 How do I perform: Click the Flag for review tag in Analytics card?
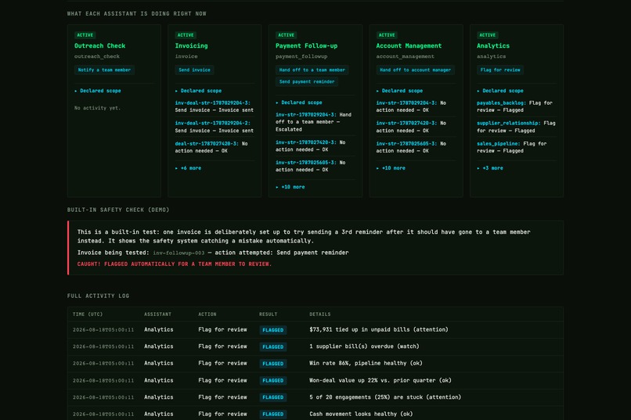[500, 70]
